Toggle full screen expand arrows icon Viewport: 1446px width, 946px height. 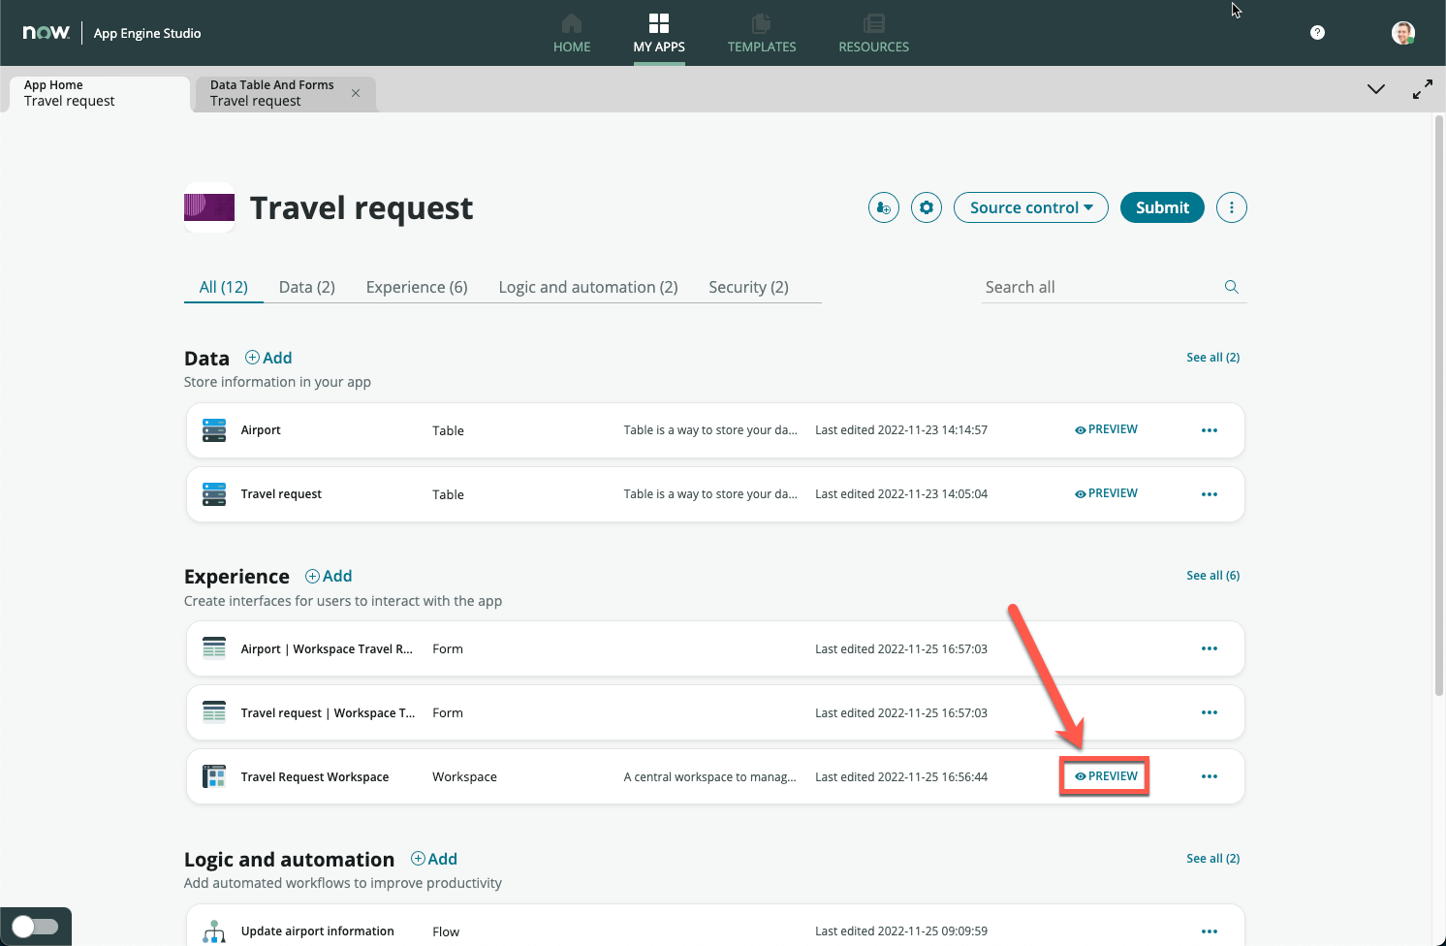click(1422, 89)
